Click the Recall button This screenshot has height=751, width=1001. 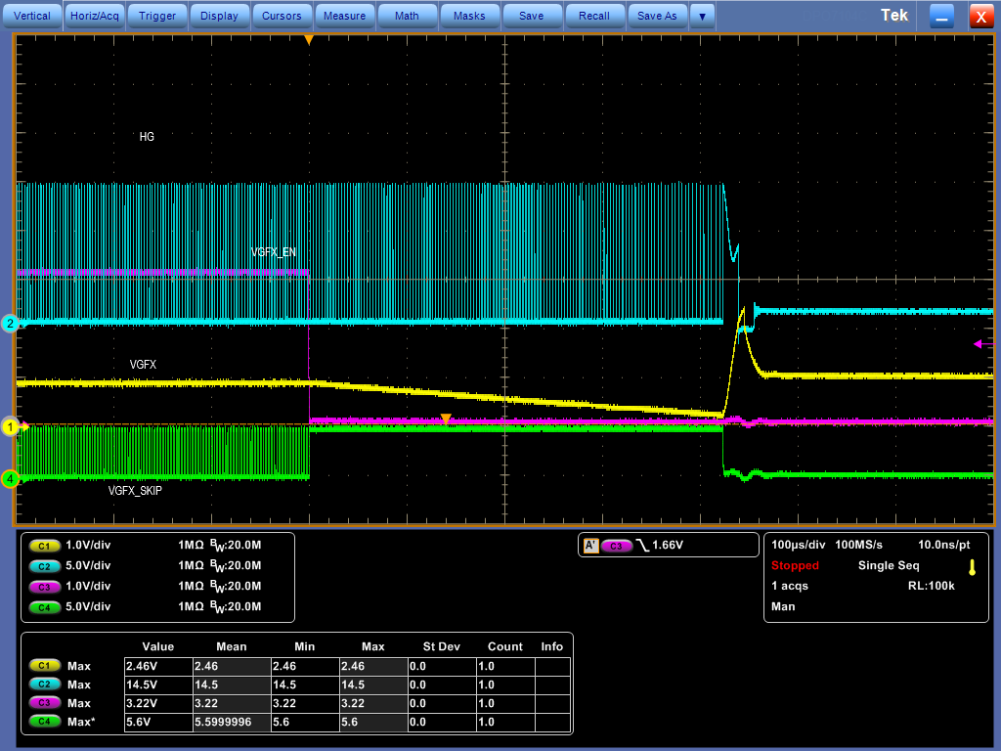pos(594,16)
